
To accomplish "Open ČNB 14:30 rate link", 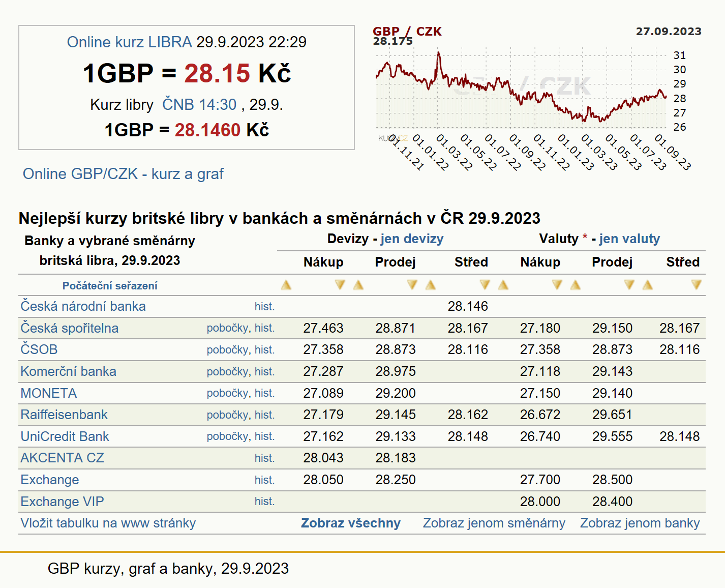I will click(199, 104).
